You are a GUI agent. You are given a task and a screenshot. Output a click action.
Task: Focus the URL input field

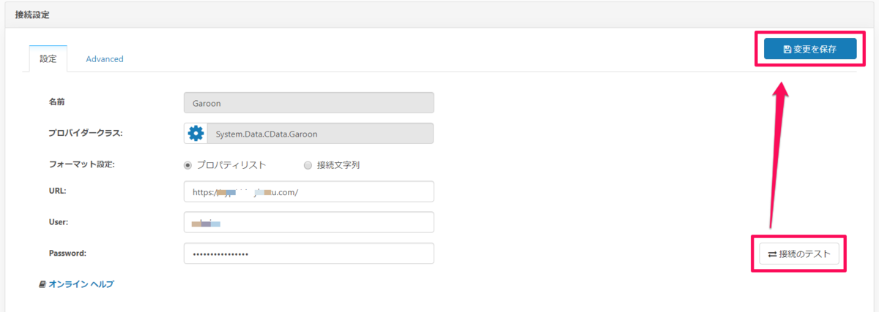(x=308, y=191)
